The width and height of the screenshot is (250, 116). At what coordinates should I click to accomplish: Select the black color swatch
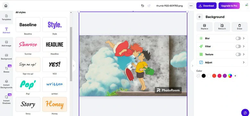tap(204, 76)
